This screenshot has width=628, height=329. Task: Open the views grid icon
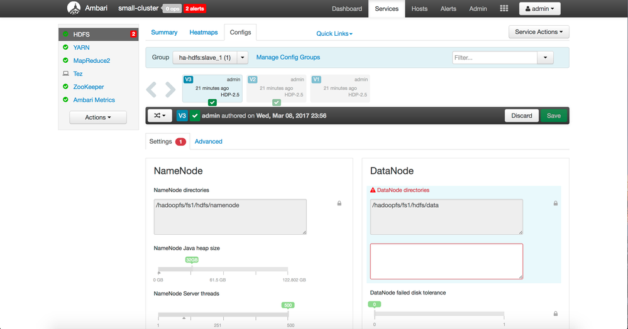[504, 8]
